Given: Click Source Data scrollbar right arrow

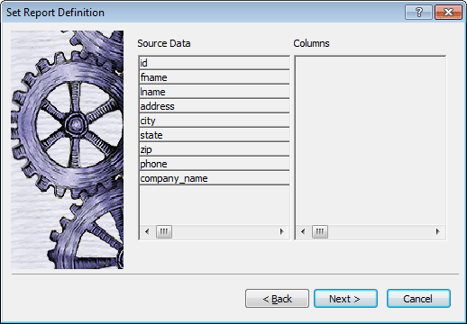Looking at the screenshot, I should (x=282, y=231).
